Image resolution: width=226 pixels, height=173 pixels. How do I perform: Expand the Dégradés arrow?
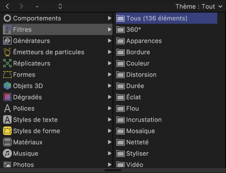click(110, 97)
